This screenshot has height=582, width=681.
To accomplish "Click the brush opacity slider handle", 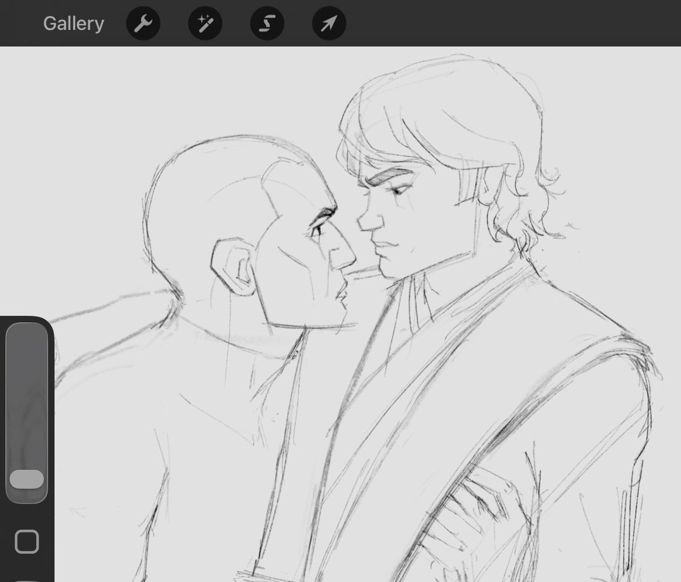I will (x=27, y=479).
